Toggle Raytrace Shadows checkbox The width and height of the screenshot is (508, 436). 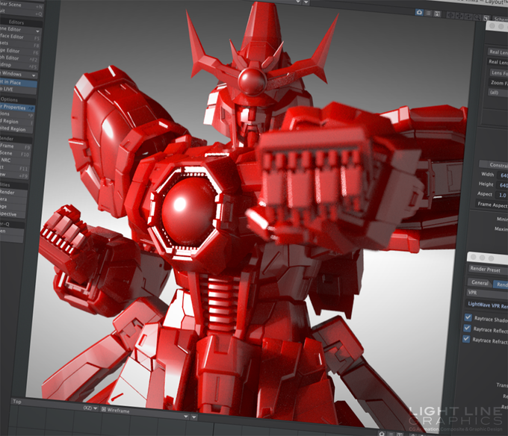click(x=468, y=317)
